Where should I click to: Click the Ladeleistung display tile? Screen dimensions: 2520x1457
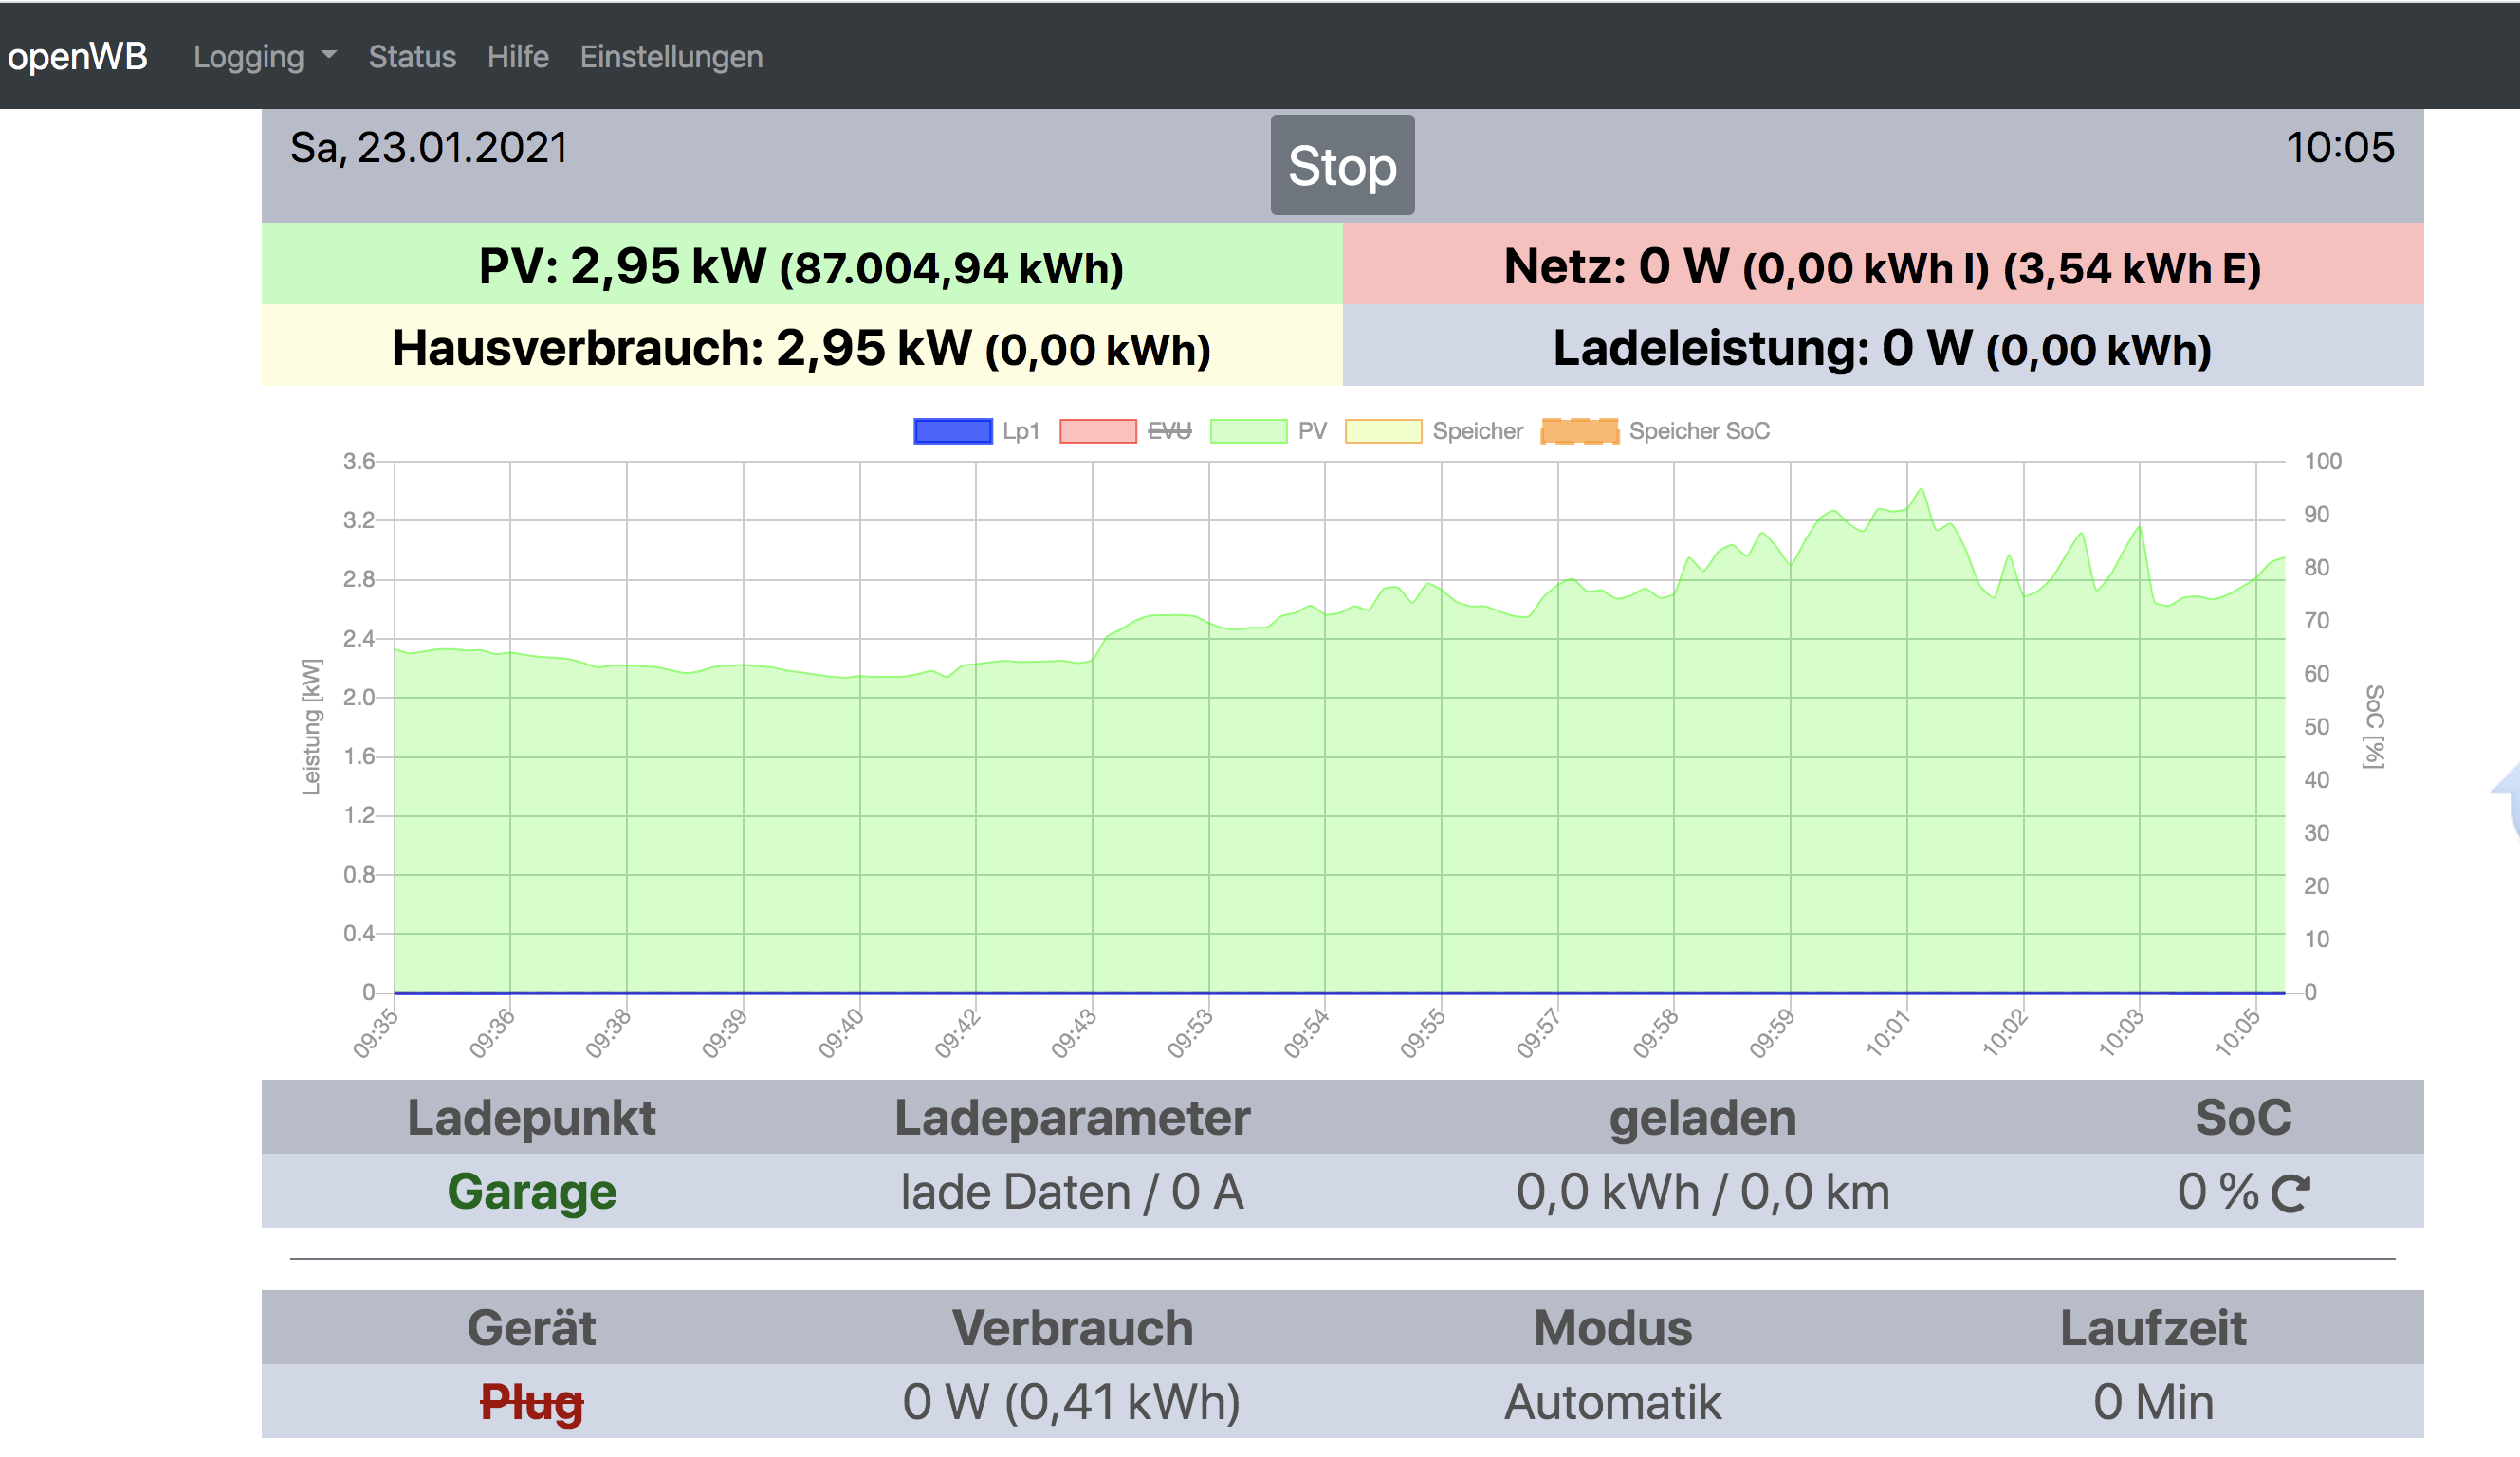[x=1882, y=348]
